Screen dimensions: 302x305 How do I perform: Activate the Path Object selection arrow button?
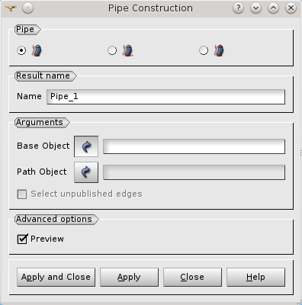click(x=86, y=172)
